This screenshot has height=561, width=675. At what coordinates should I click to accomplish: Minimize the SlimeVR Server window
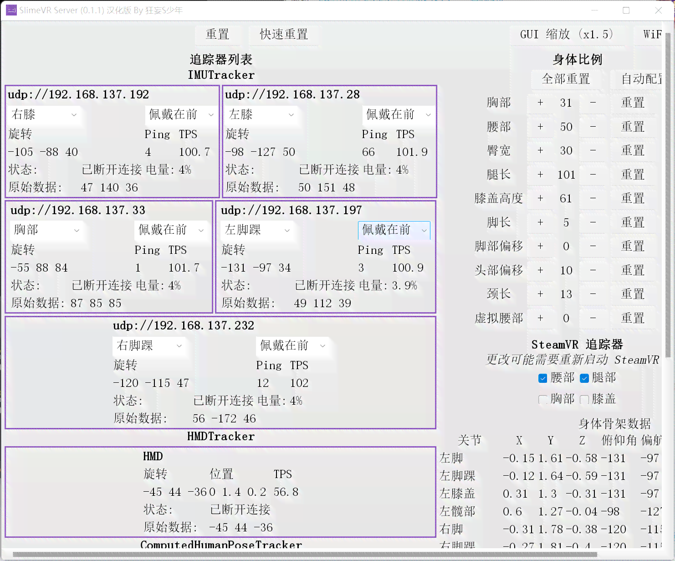tap(594, 10)
